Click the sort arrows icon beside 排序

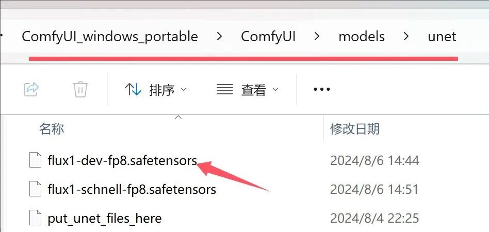click(133, 90)
